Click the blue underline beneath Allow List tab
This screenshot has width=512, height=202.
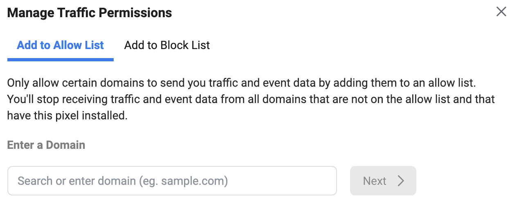coord(60,60)
